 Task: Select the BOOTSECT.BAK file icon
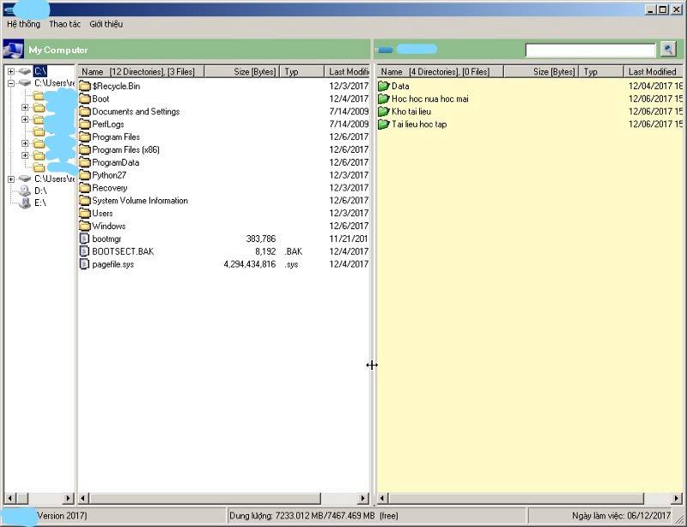pyautogui.click(x=84, y=251)
